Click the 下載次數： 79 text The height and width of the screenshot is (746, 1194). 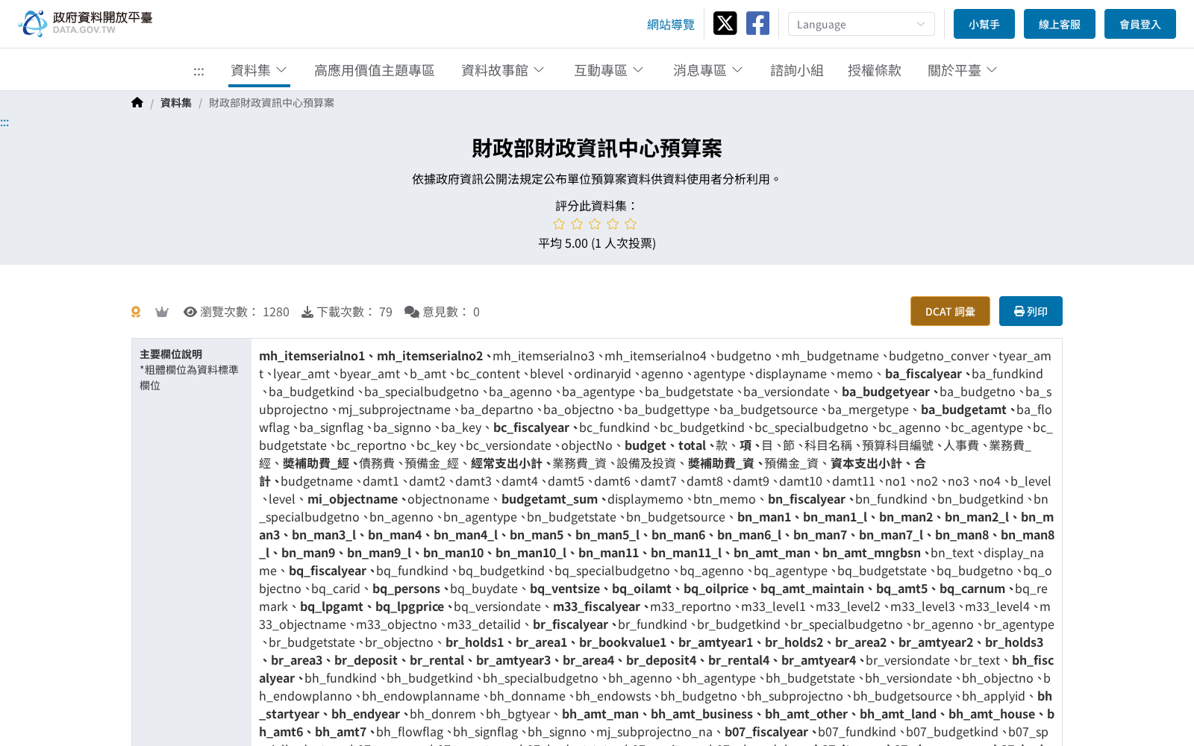(x=354, y=312)
